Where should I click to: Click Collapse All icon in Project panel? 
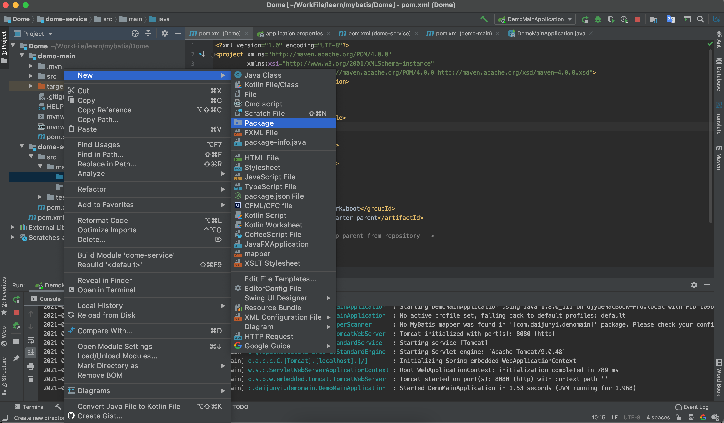point(148,33)
